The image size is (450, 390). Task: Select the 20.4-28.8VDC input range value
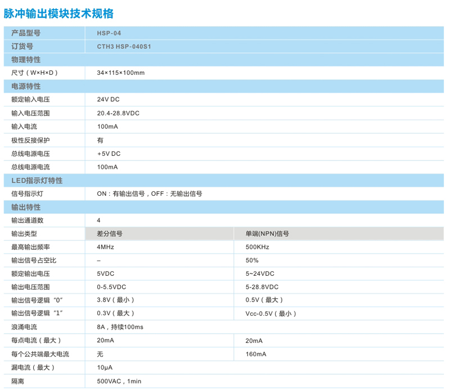(118, 113)
